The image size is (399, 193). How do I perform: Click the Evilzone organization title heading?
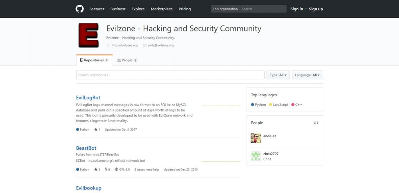pos(184,28)
